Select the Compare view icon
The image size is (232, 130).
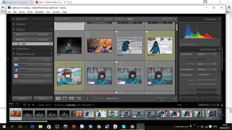tap(72, 99)
